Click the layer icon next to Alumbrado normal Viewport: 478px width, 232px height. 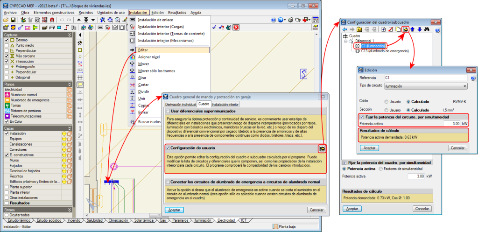click(69, 95)
